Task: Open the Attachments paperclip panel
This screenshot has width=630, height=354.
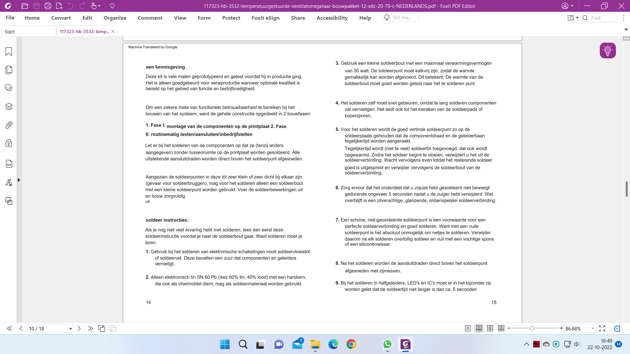Action: (9, 125)
